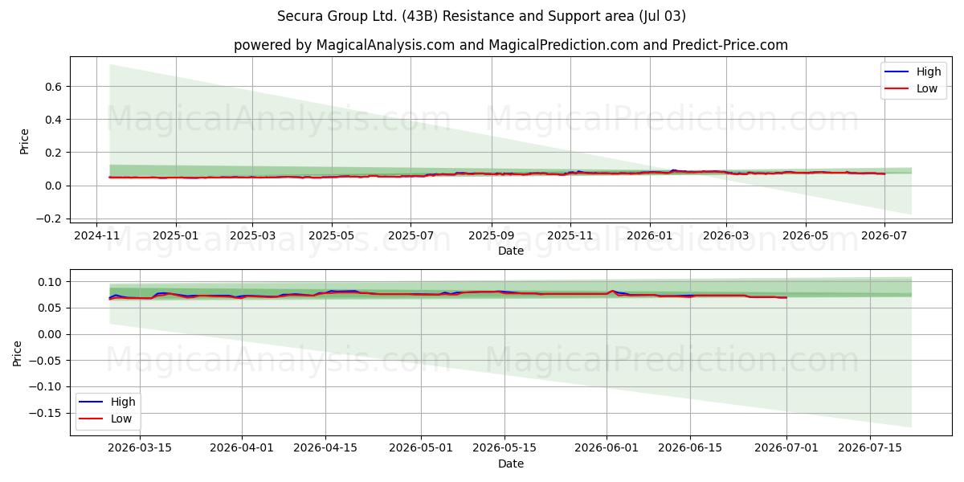Click the '0.4' y-axis label on the top chart

55,119
